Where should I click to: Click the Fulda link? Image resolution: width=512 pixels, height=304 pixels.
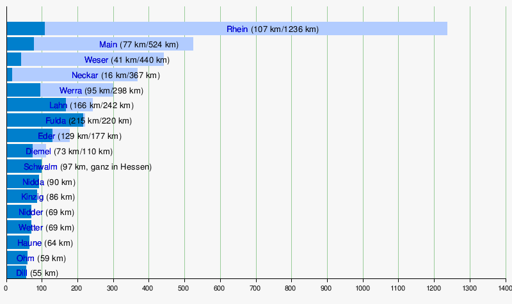[56, 121]
